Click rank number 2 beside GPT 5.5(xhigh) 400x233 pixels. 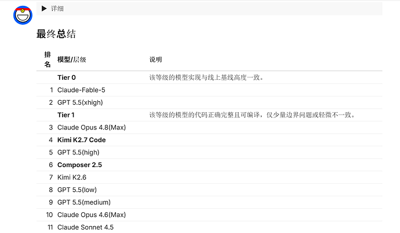51,102
